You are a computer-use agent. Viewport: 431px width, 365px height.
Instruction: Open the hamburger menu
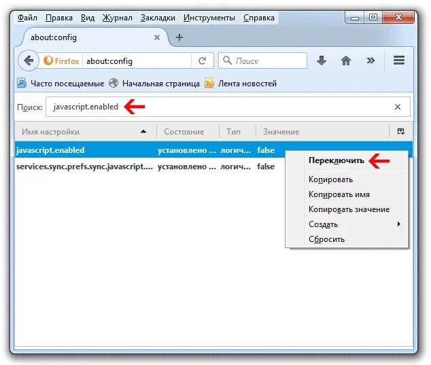pyautogui.click(x=399, y=60)
